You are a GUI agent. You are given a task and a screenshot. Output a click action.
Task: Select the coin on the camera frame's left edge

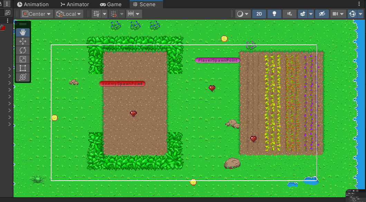click(x=54, y=118)
